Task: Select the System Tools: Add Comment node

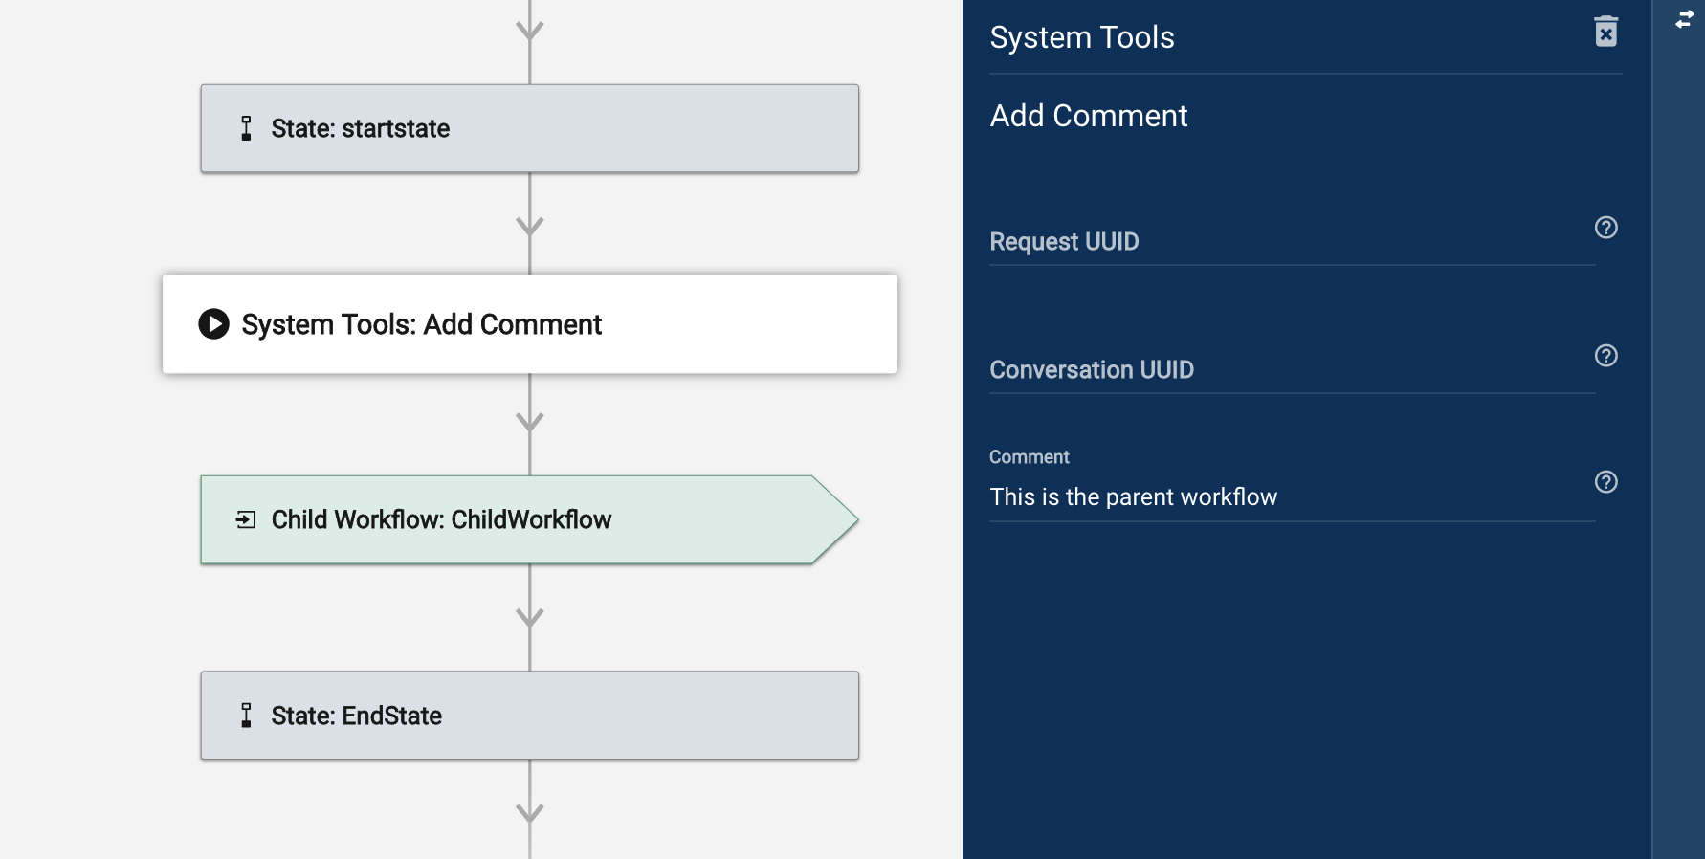Action: pos(529,324)
